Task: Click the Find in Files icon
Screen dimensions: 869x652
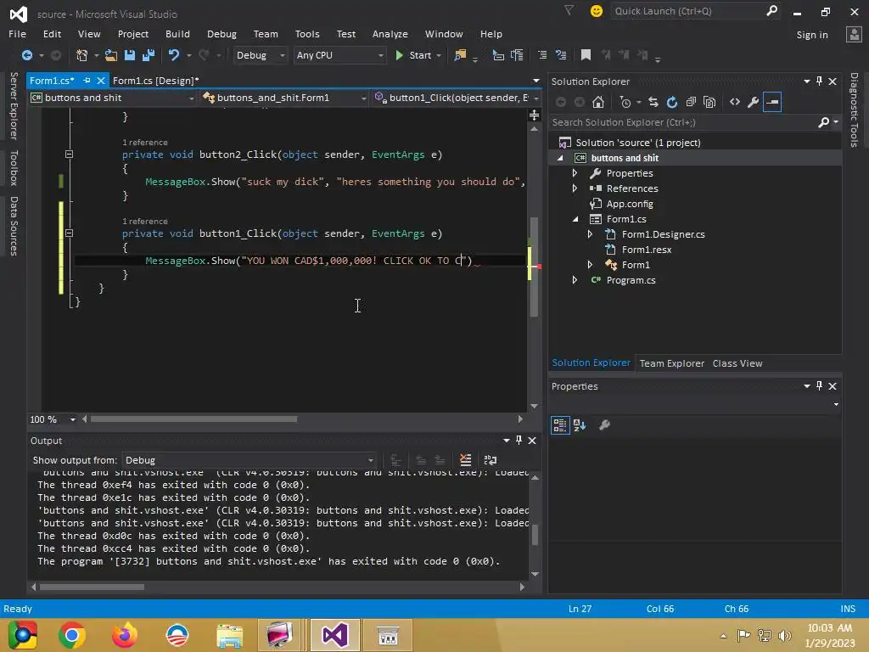Action: 460,55
